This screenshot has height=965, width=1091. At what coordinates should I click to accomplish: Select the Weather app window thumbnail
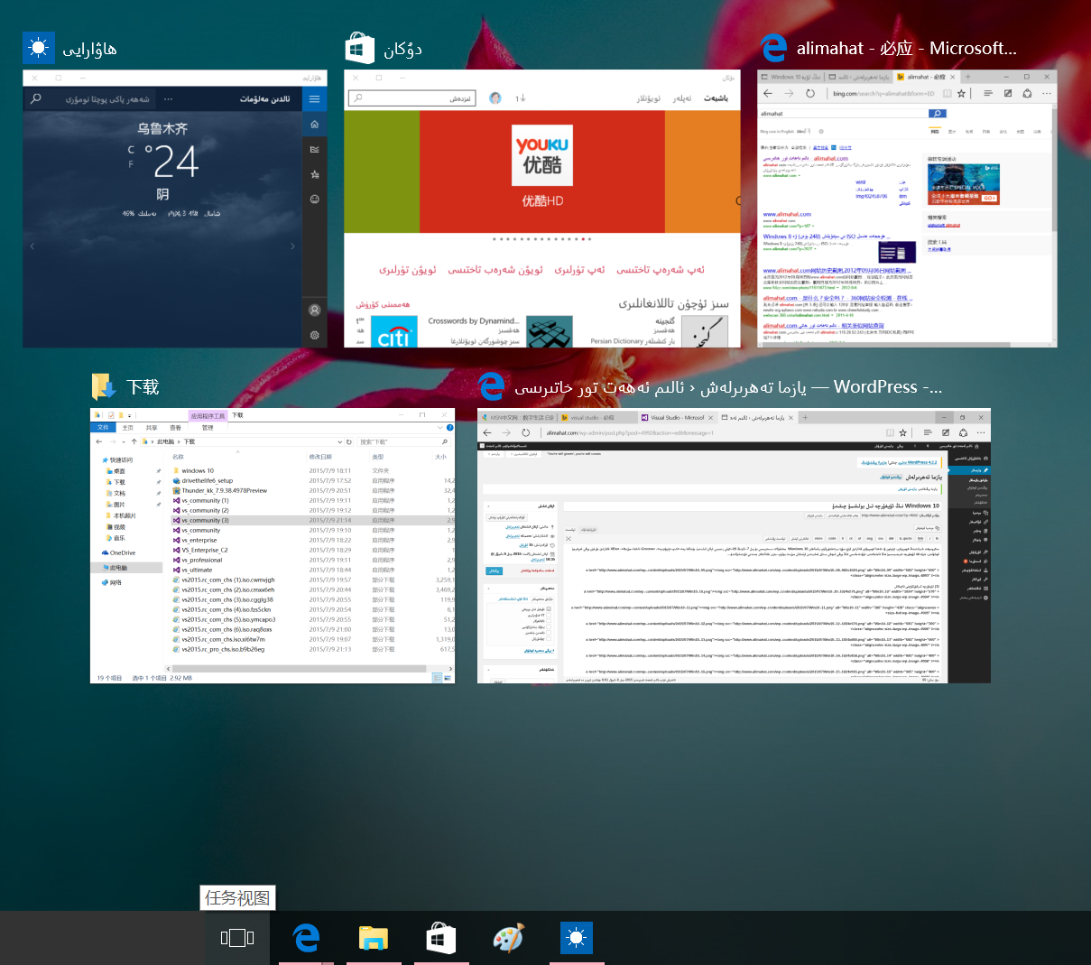[175, 209]
